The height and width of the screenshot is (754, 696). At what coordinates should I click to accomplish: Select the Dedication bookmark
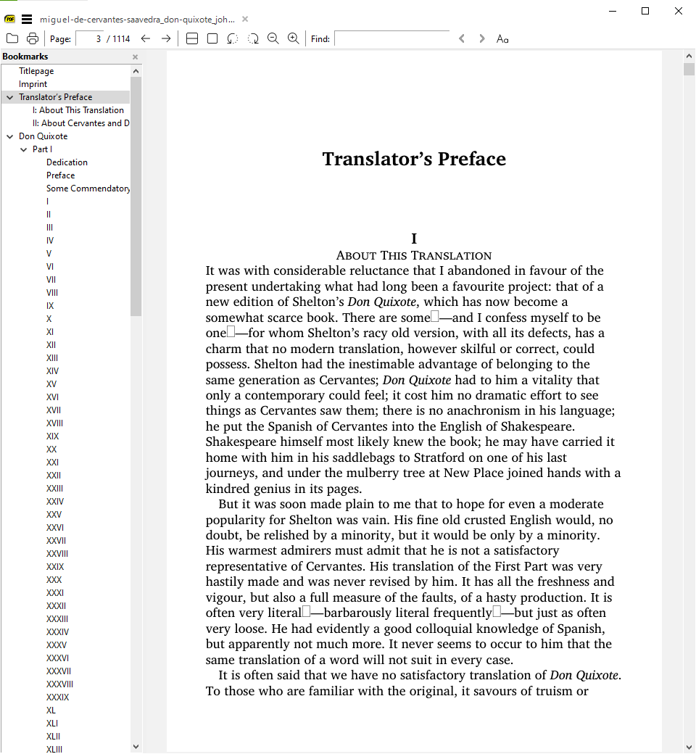click(x=67, y=162)
